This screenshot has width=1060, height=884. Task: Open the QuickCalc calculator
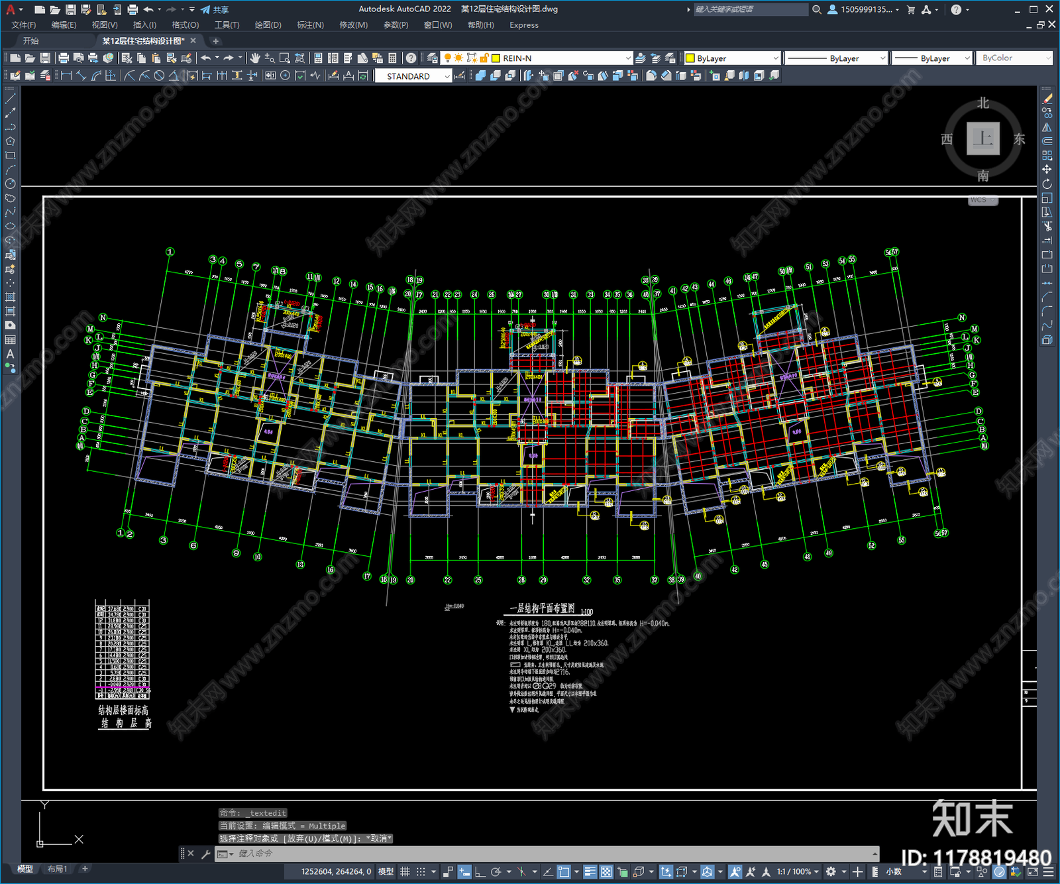[x=392, y=58]
